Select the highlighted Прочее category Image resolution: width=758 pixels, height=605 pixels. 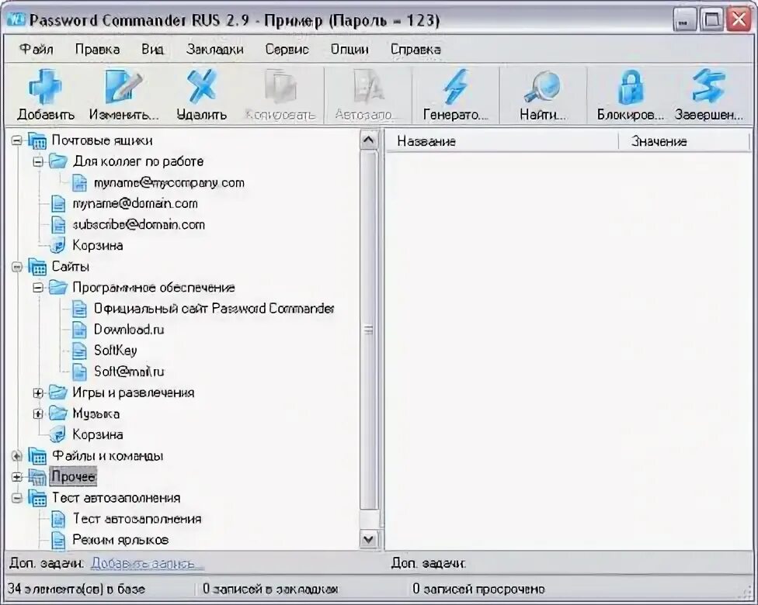(x=73, y=476)
